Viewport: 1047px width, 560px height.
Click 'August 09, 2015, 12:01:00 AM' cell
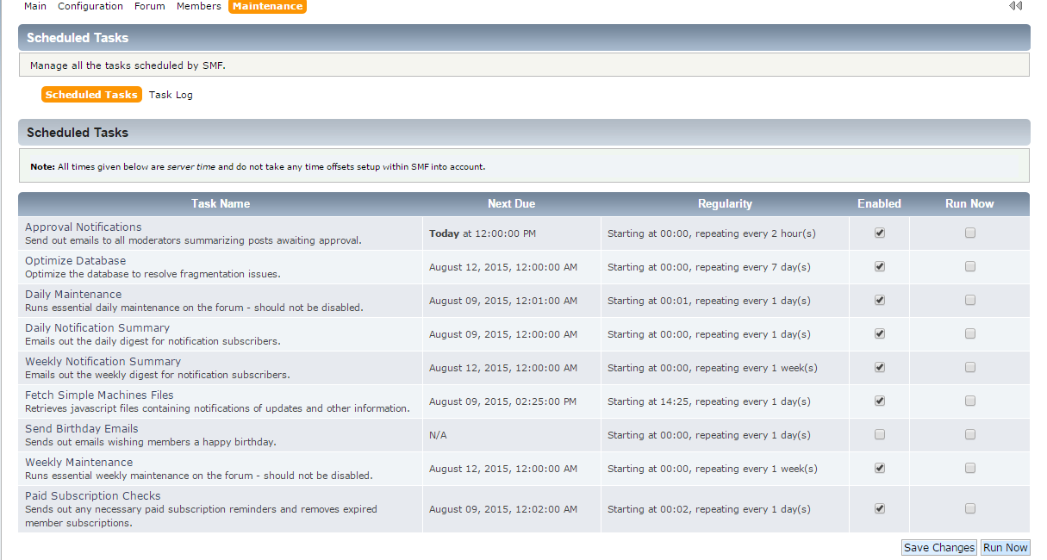click(x=503, y=301)
